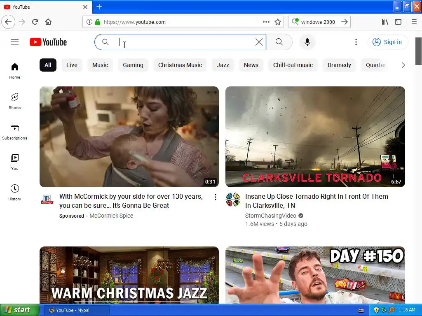Go to Home in the sidebar

tap(15, 71)
